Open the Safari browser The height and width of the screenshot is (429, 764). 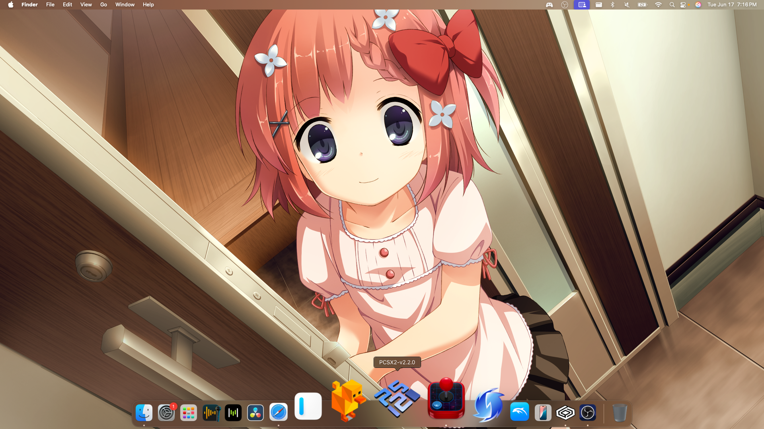[x=279, y=412]
